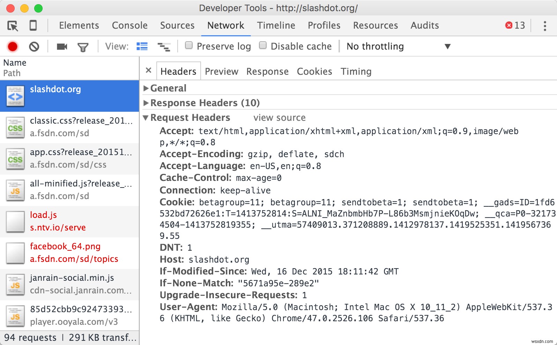This screenshot has width=557, height=345.
Task: Click the Accept-Encoding header value
Action: (x=296, y=154)
